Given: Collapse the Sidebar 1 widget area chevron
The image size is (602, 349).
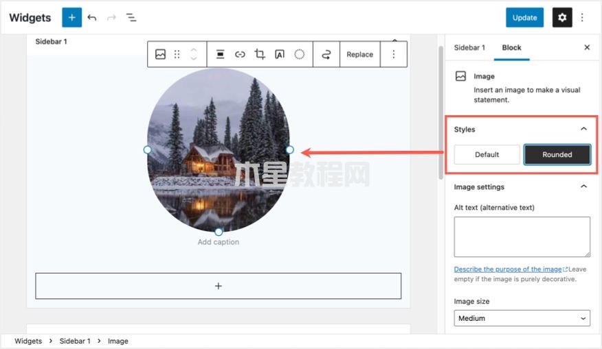Looking at the screenshot, I should point(394,40).
